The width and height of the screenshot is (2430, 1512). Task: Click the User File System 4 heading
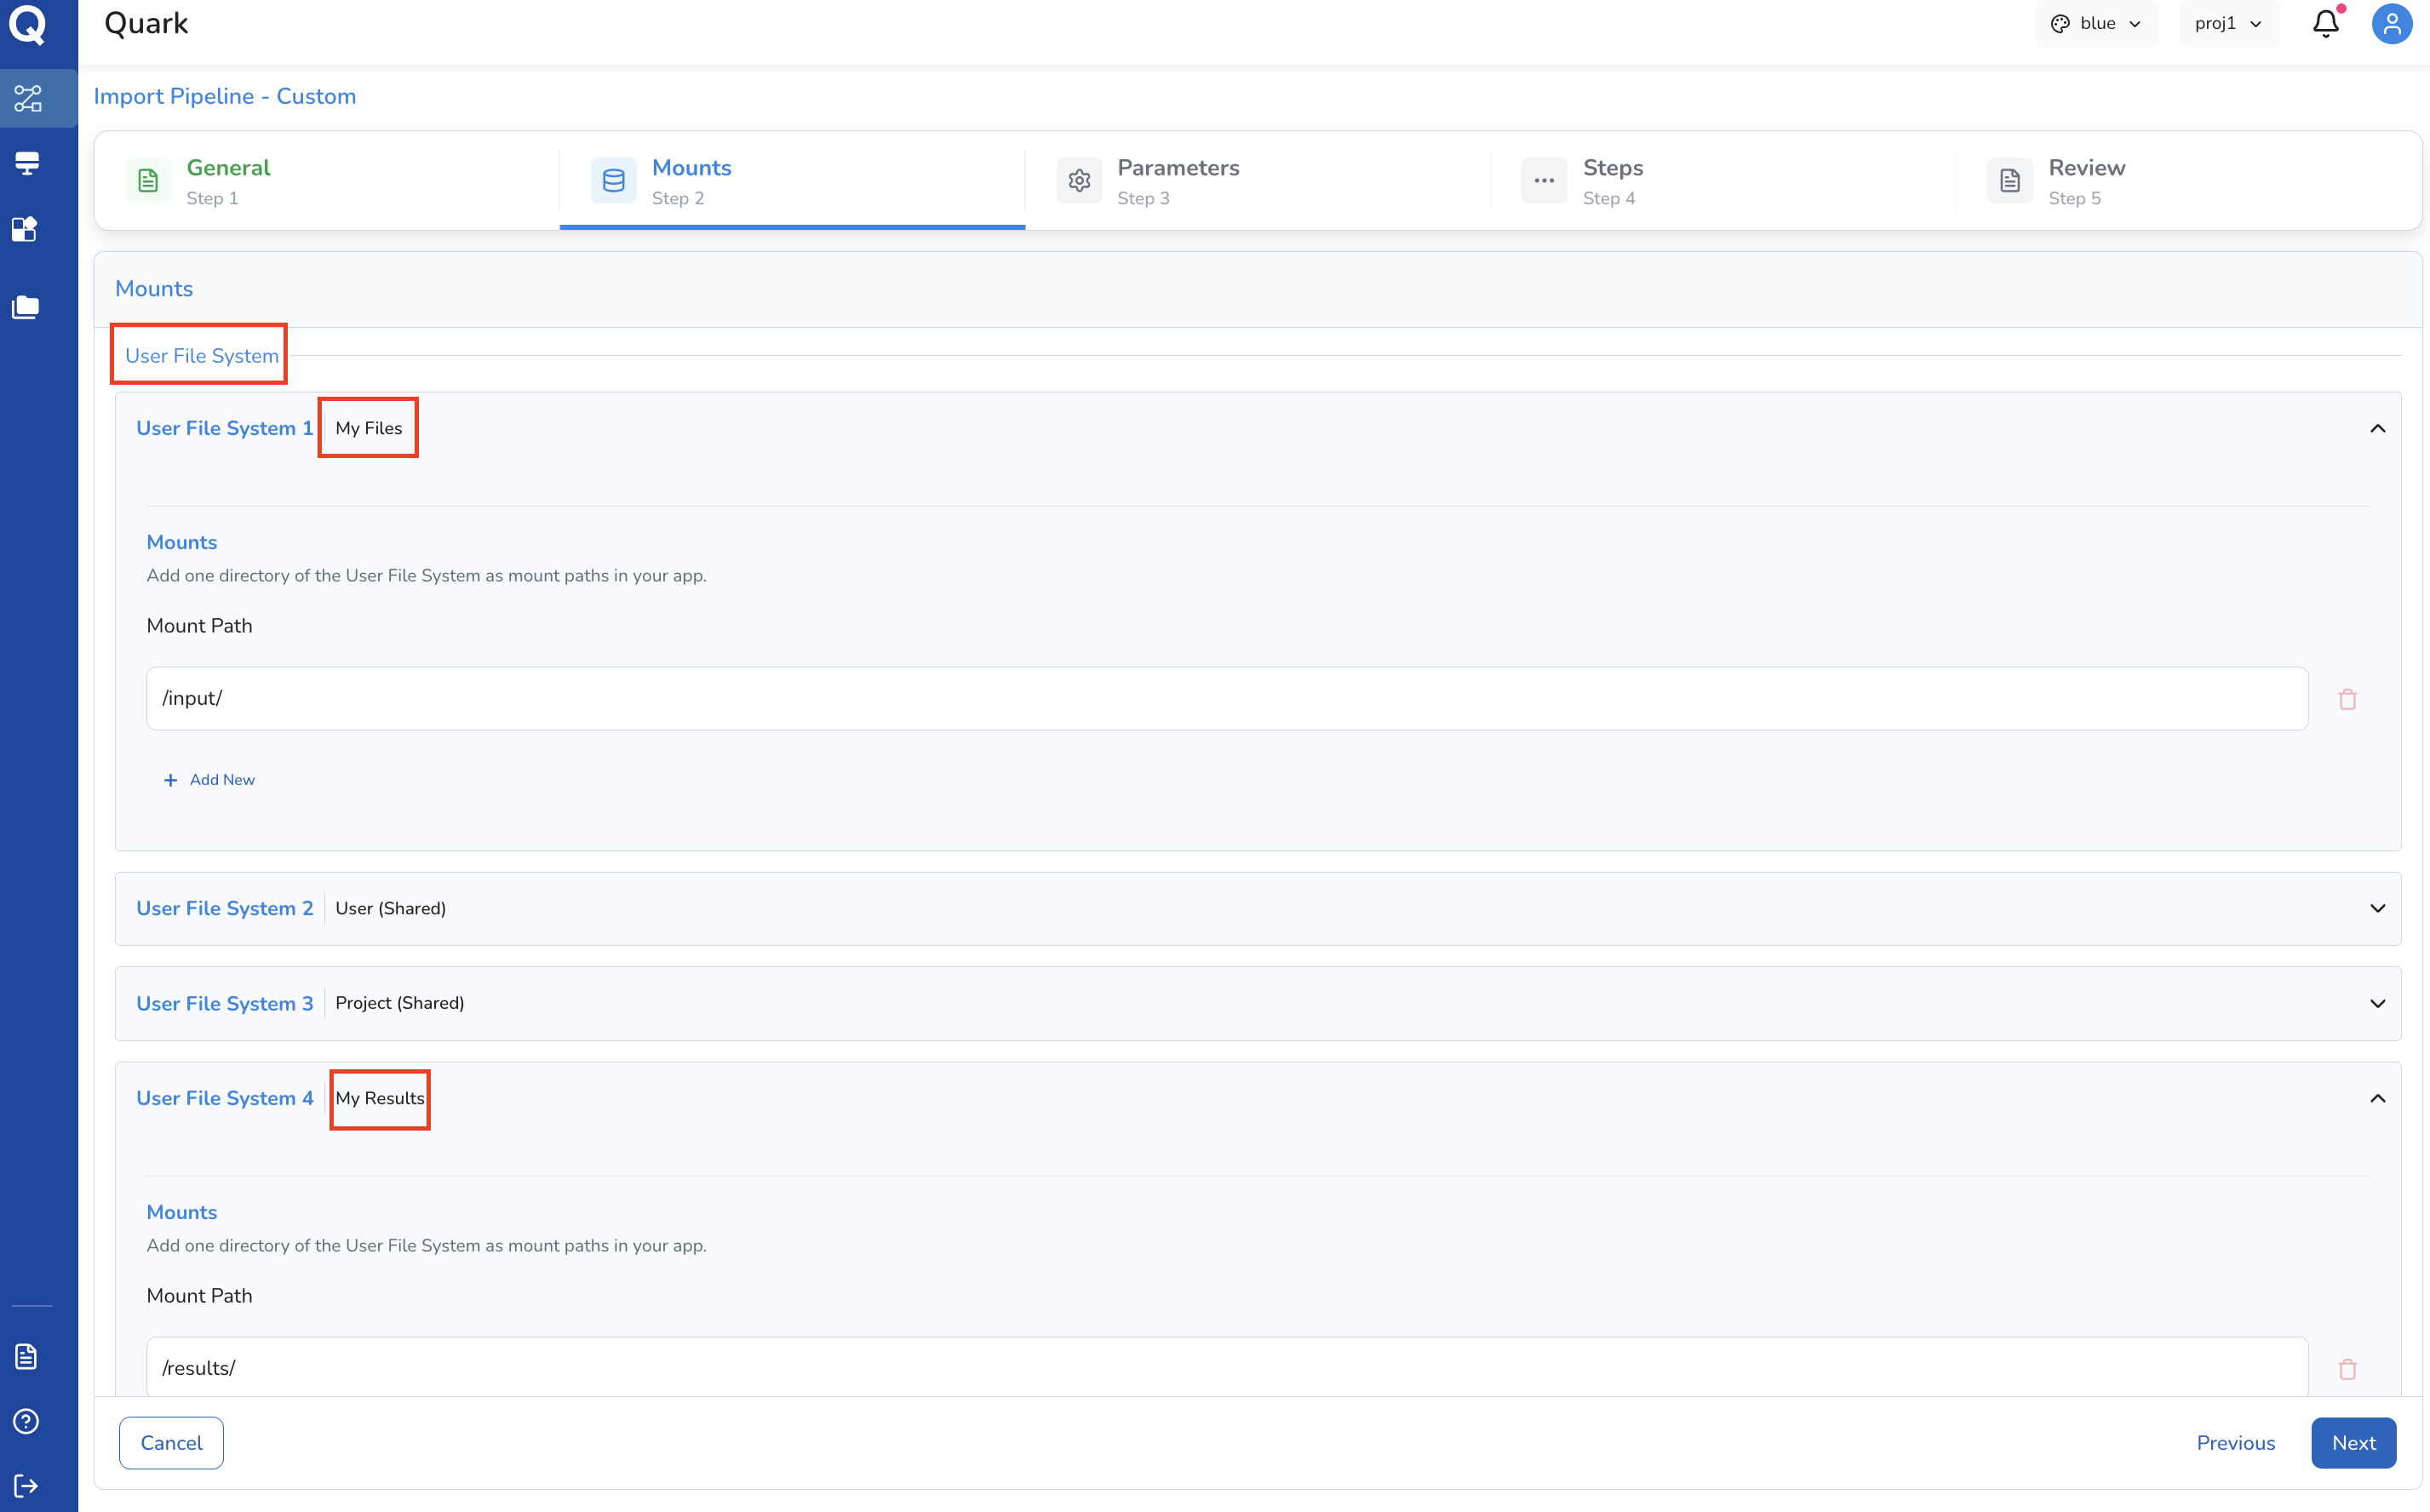click(x=225, y=1098)
